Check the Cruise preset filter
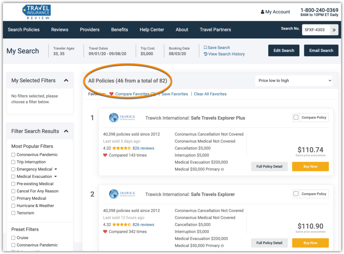 tap(13, 238)
